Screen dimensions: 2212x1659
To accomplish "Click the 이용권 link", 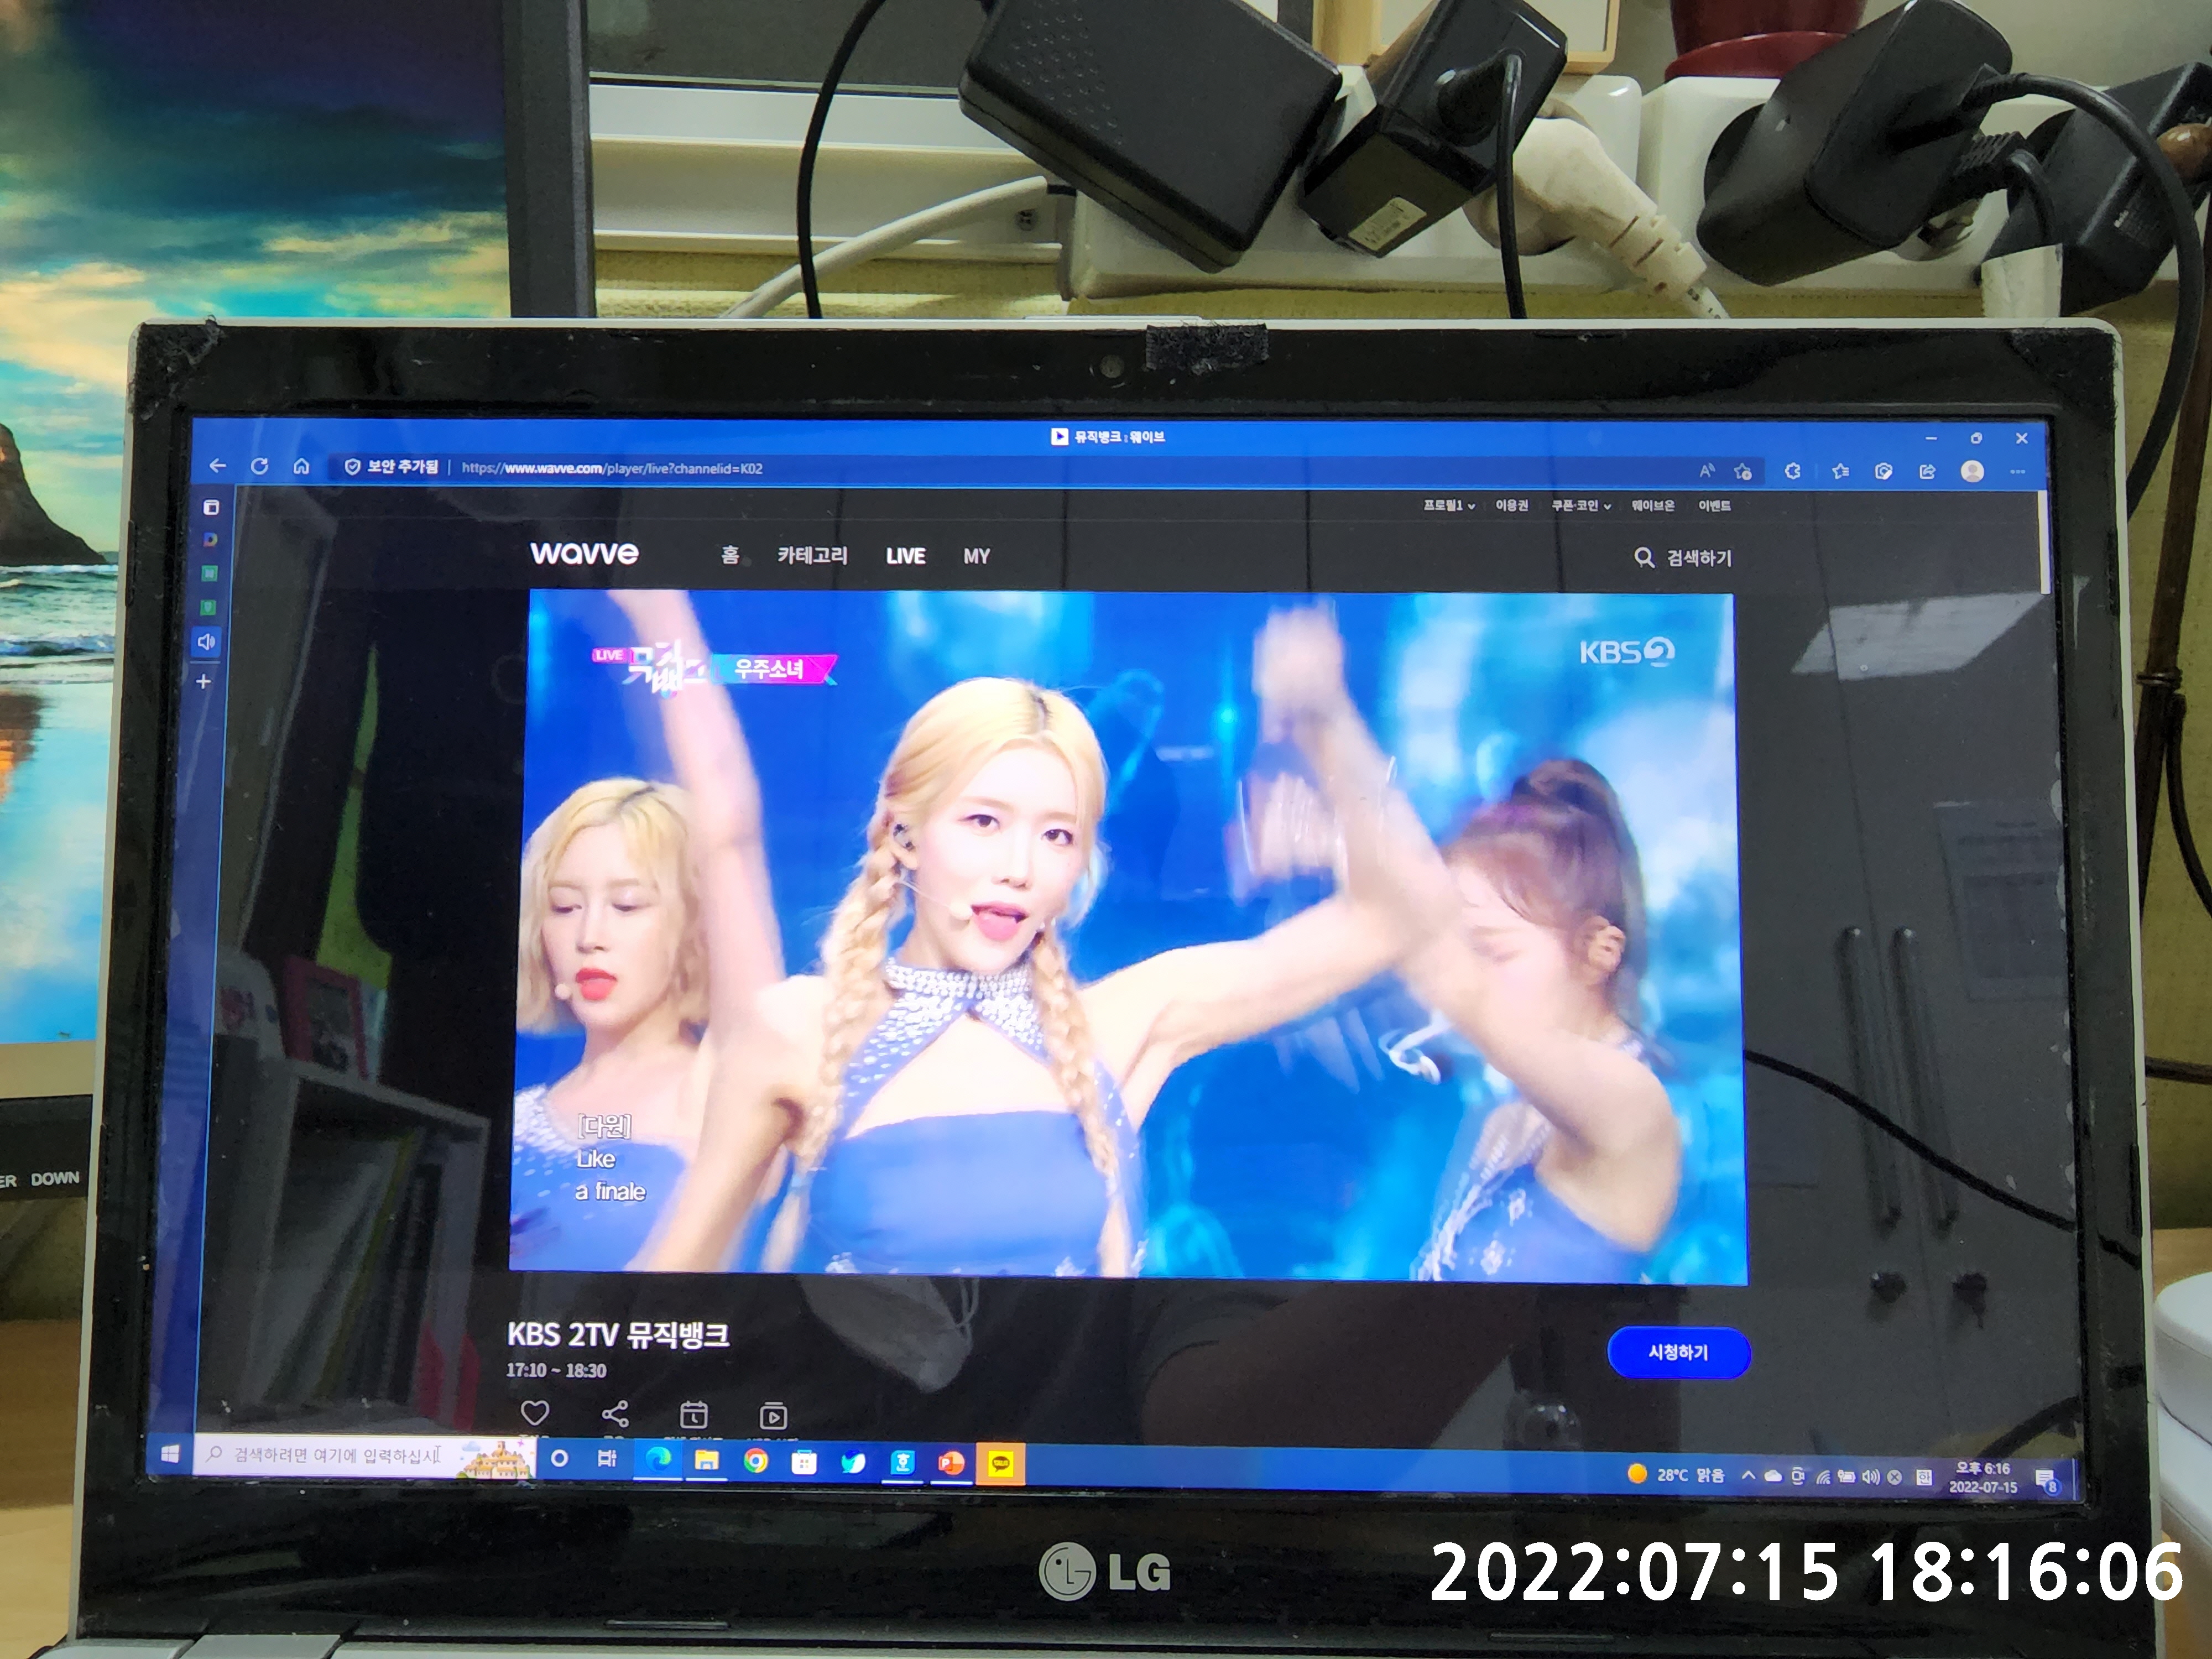I will [1511, 506].
